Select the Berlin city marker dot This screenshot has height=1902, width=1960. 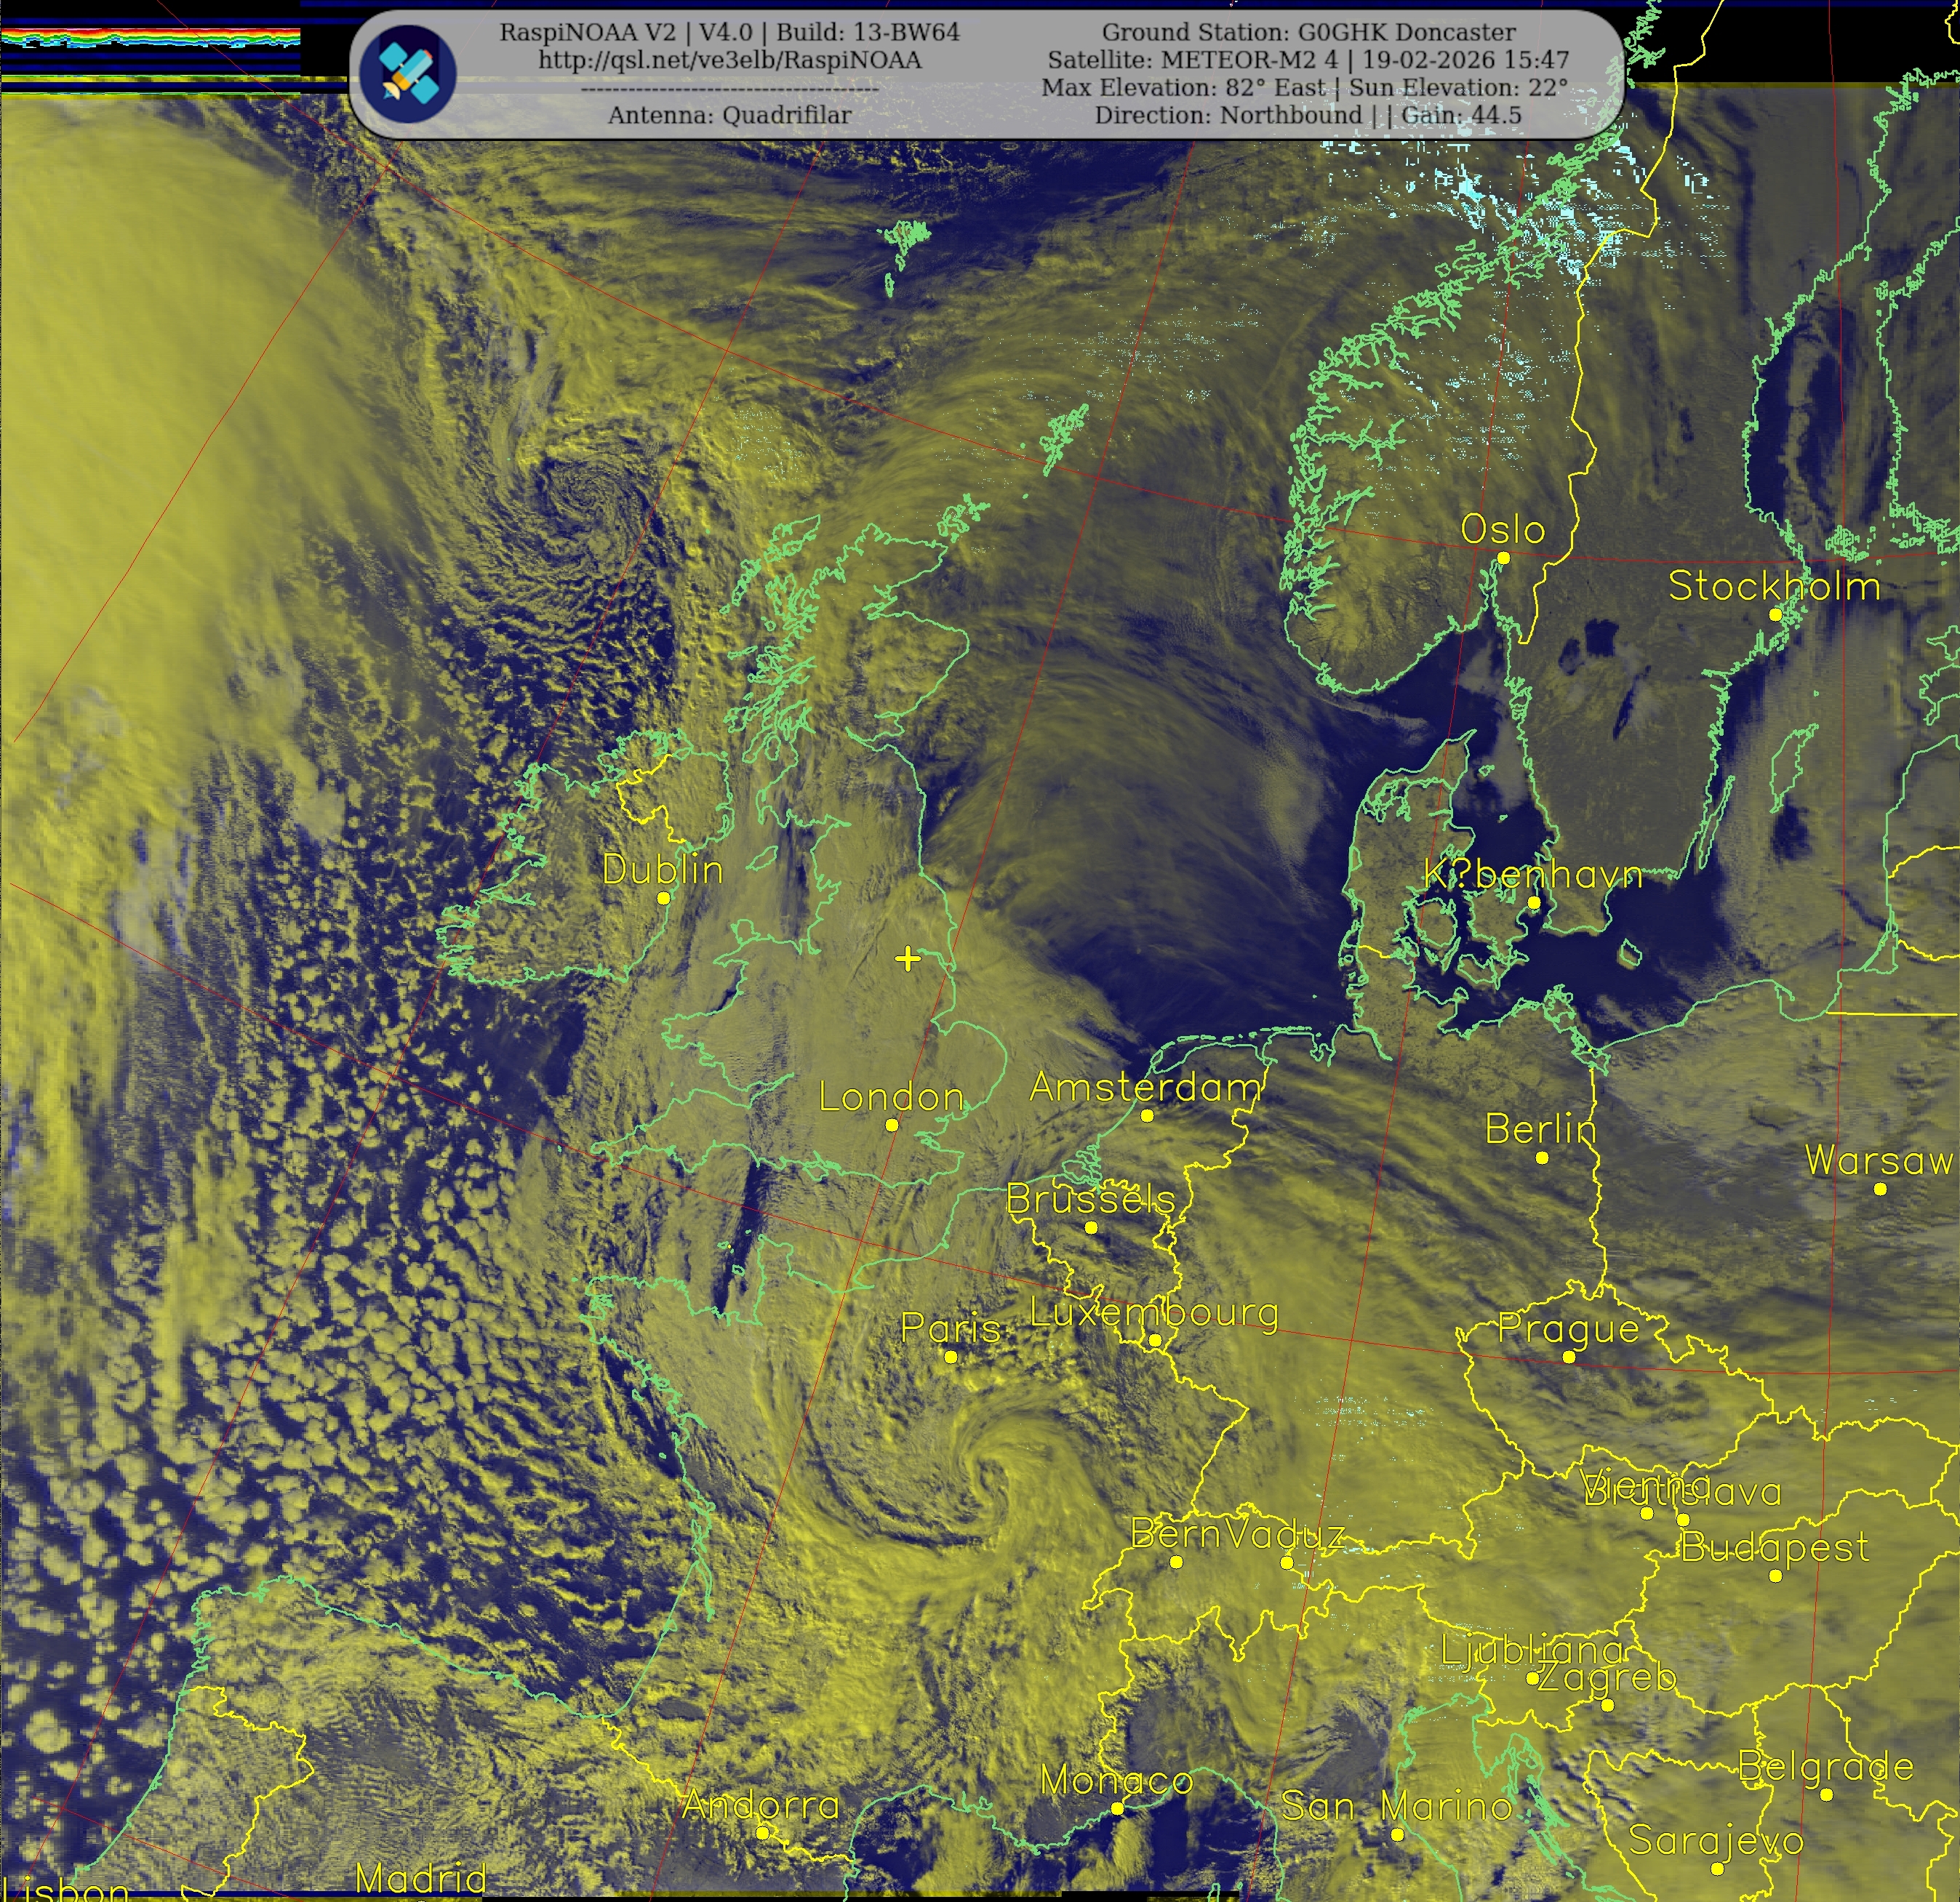[1542, 1157]
